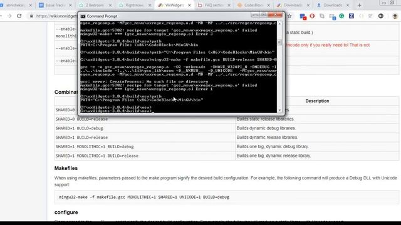This screenshot has height=225, width=401.
Task: Click the last prompt line in Command Prompt
Action: coord(117,111)
